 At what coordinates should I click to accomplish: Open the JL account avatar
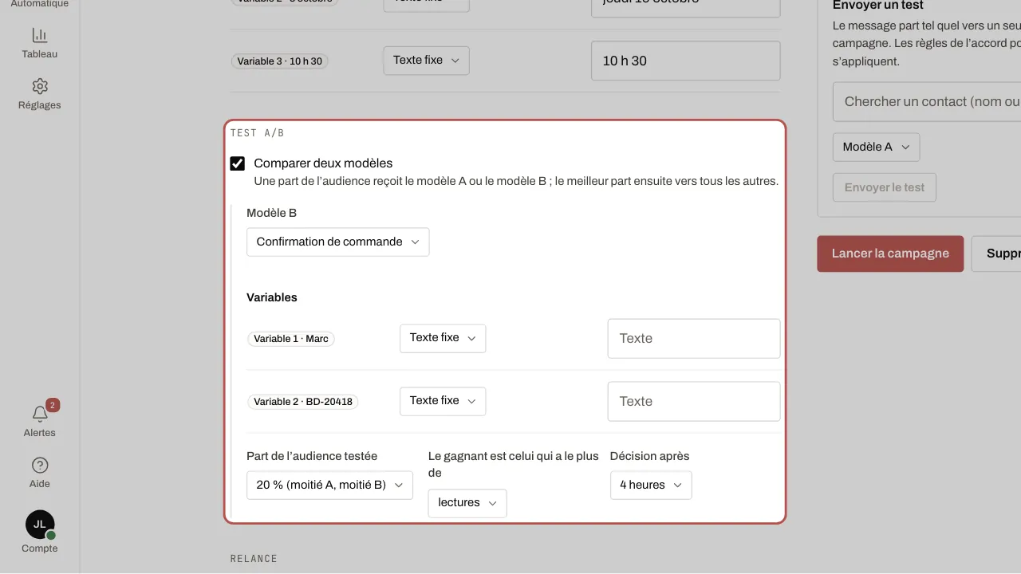click(40, 525)
